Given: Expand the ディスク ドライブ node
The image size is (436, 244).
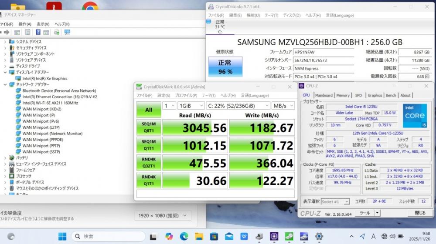Looking at the screenshot, I should pyautogui.click(x=5, y=66).
